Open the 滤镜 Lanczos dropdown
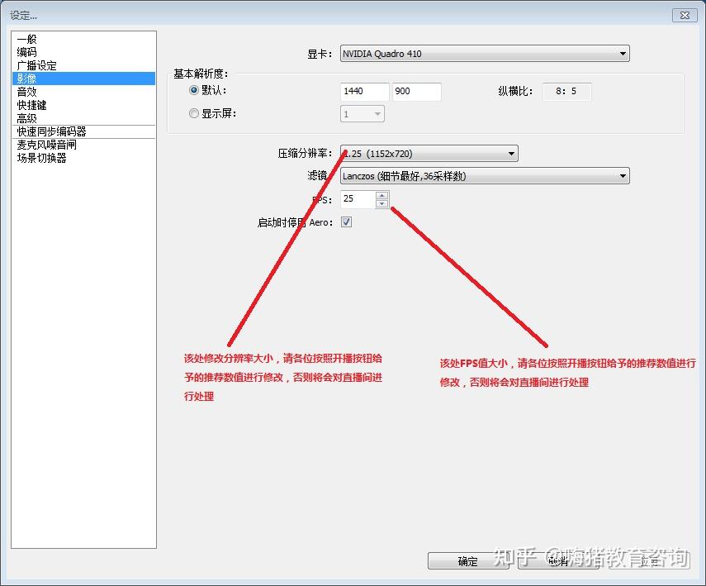706x586 pixels. [485, 176]
